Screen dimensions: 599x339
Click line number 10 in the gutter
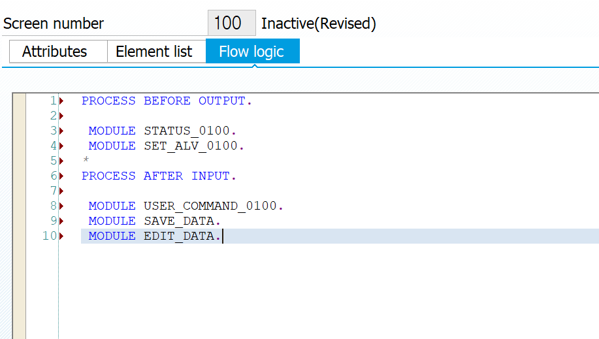click(50, 236)
